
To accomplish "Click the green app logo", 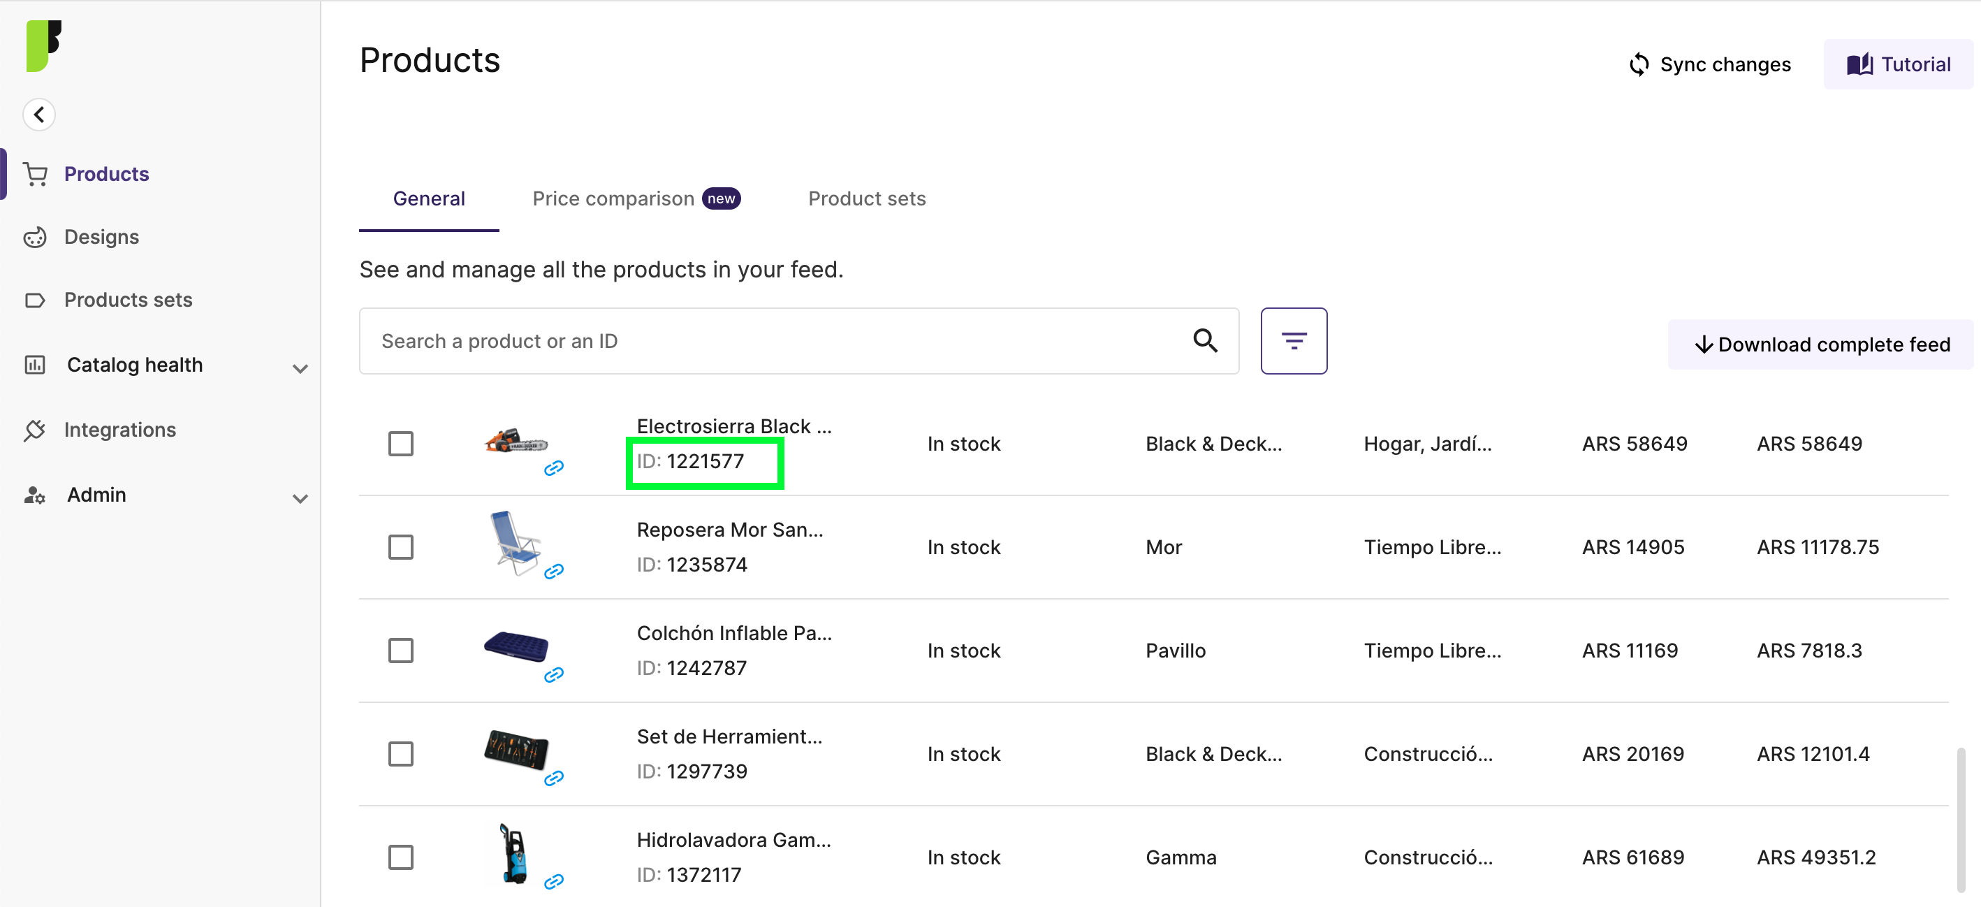I will [43, 45].
